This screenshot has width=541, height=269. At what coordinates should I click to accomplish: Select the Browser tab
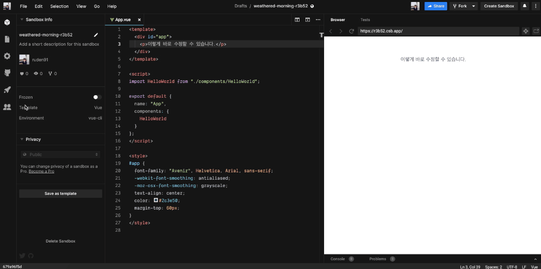point(338,20)
